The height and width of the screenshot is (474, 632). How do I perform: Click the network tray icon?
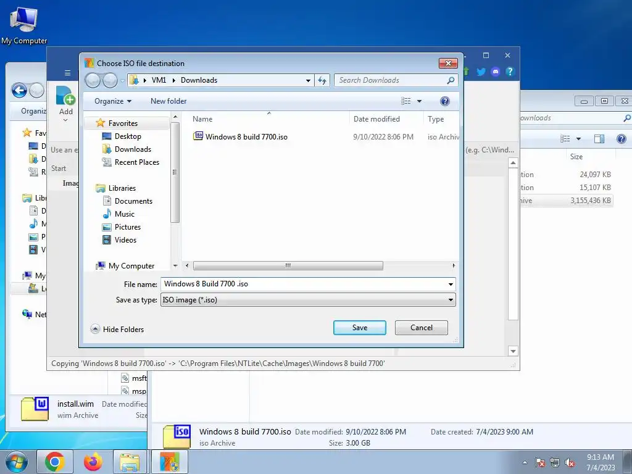pos(555,462)
